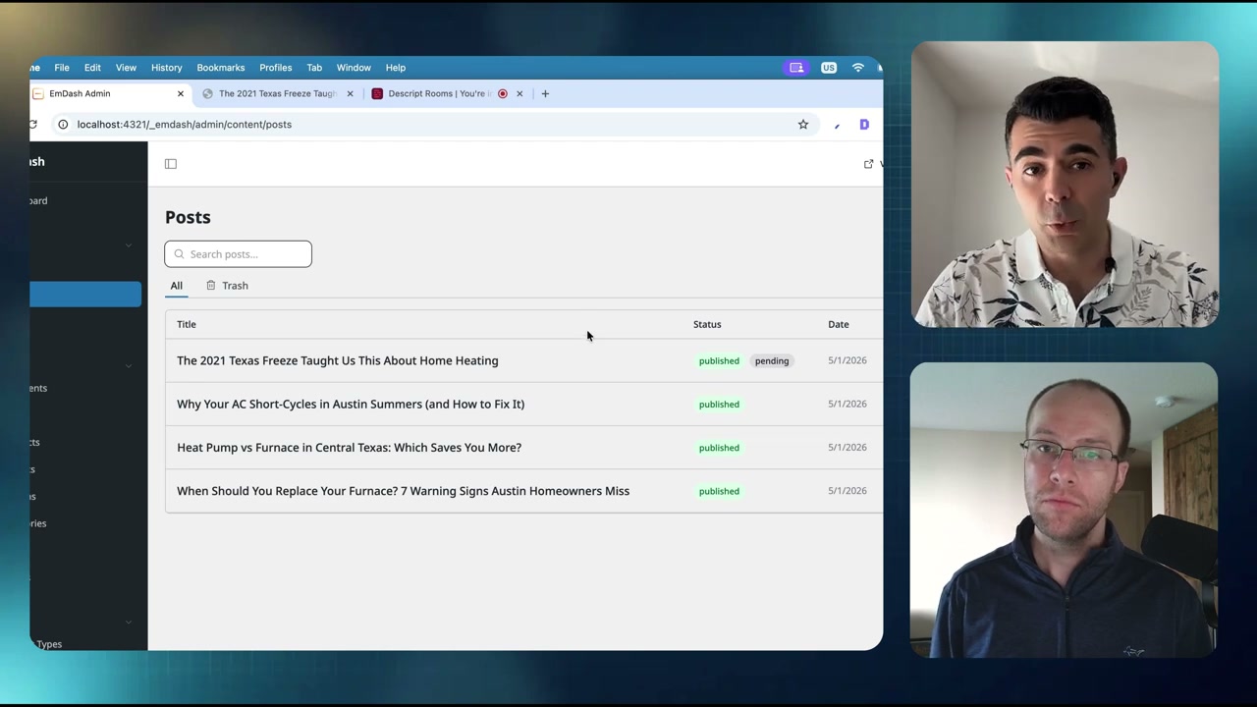Open the Window menu
1257x707 pixels.
click(354, 68)
